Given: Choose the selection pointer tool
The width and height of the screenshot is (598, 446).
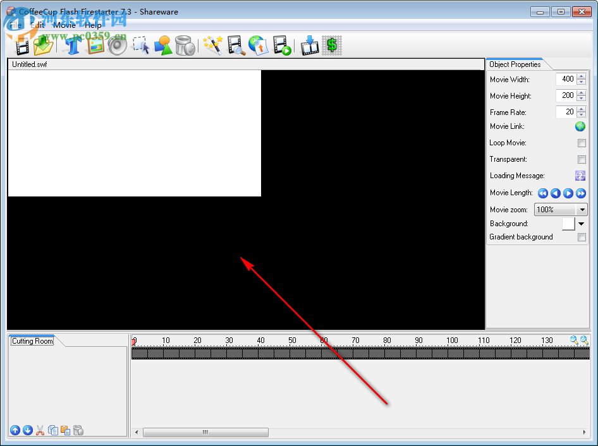Looking at the screenshot, I should [x=141, y=45].
